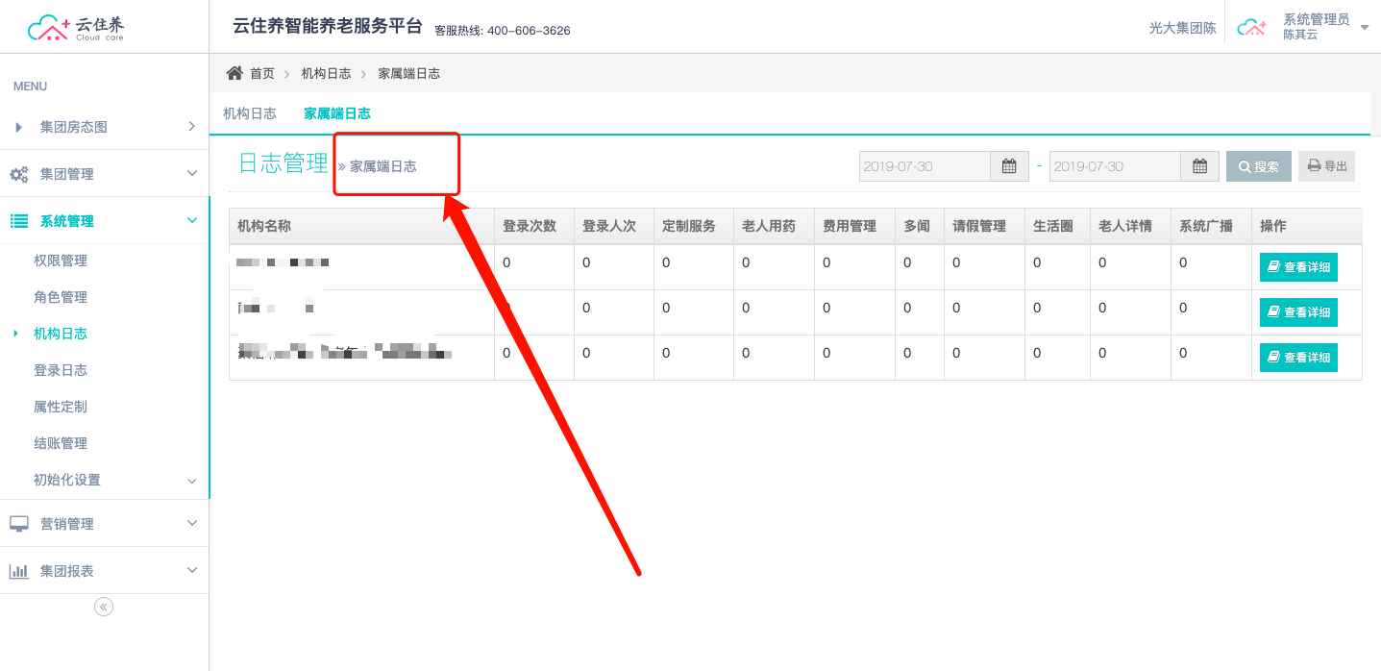Open the 系统管理员 user dropdown

pyautogui.click(x=1364, y=27)
